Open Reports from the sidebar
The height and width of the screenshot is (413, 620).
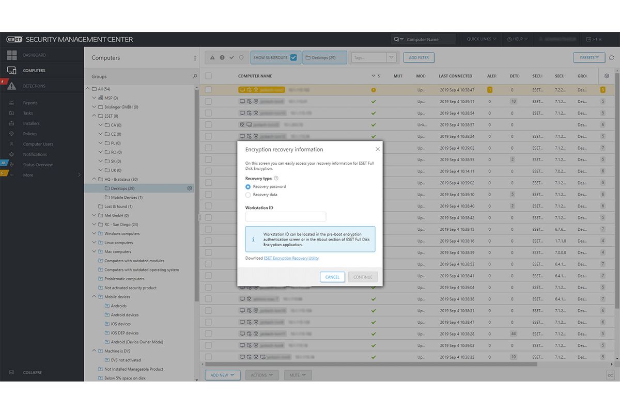[30, 103]
